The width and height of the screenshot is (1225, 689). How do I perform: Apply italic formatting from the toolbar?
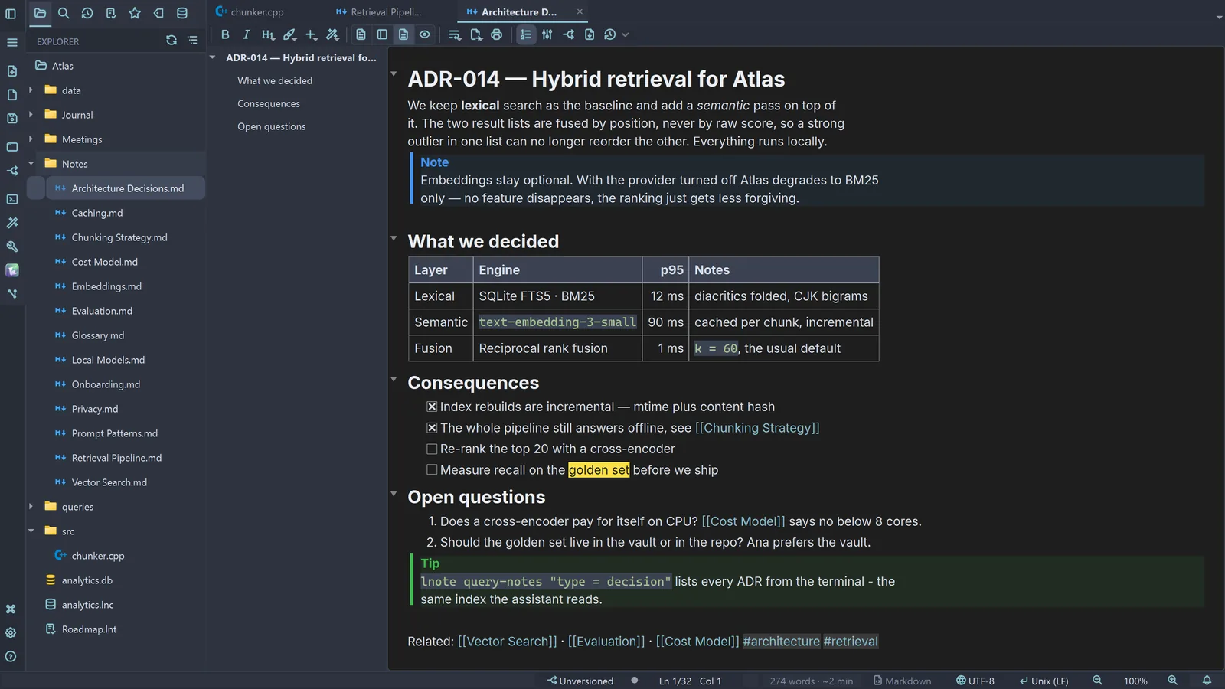click(x=246, y=34)
